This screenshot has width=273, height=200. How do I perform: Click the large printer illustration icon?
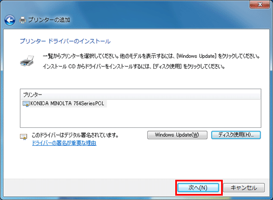pyautogui.click(x=27, y=61)
